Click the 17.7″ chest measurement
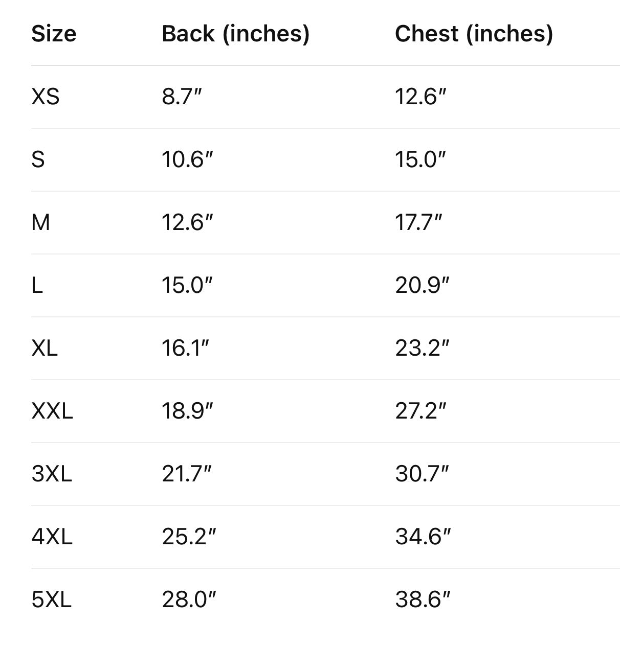Viewport: 620px width, 647px height. (418, 222)
